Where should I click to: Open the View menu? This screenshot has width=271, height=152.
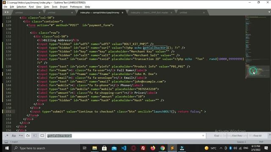39,7
